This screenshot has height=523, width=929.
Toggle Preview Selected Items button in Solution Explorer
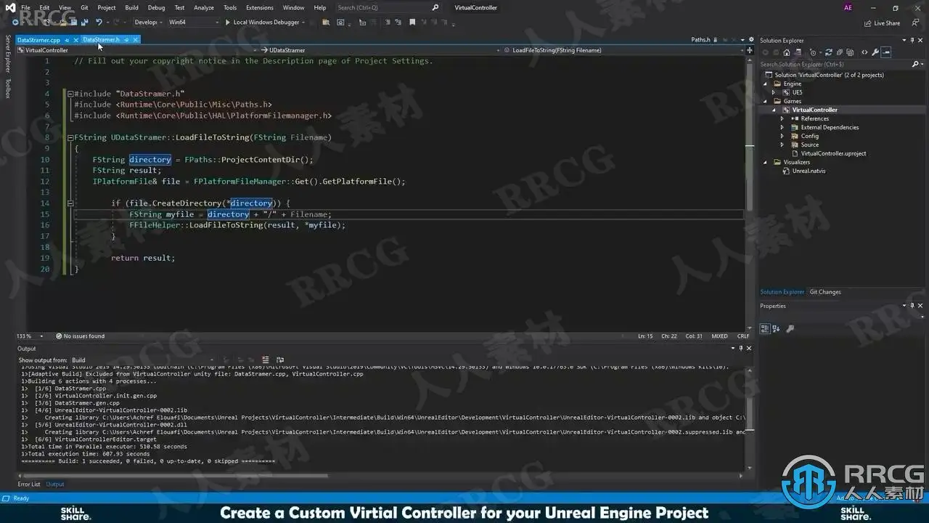pyautogui.click(x=885, y=52)
